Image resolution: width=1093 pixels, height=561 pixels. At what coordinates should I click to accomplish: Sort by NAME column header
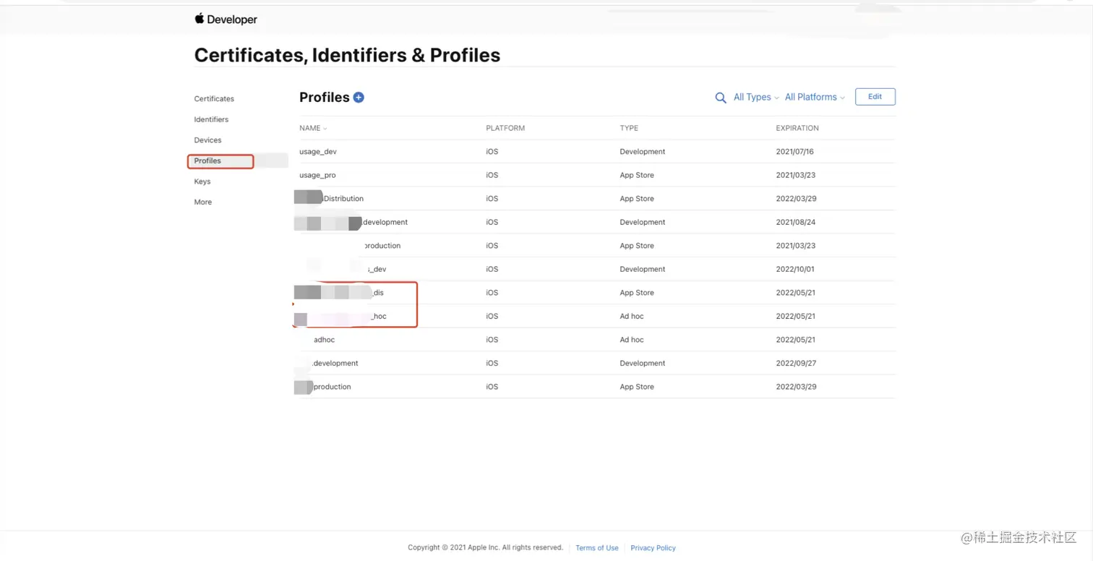pos(313,128)
